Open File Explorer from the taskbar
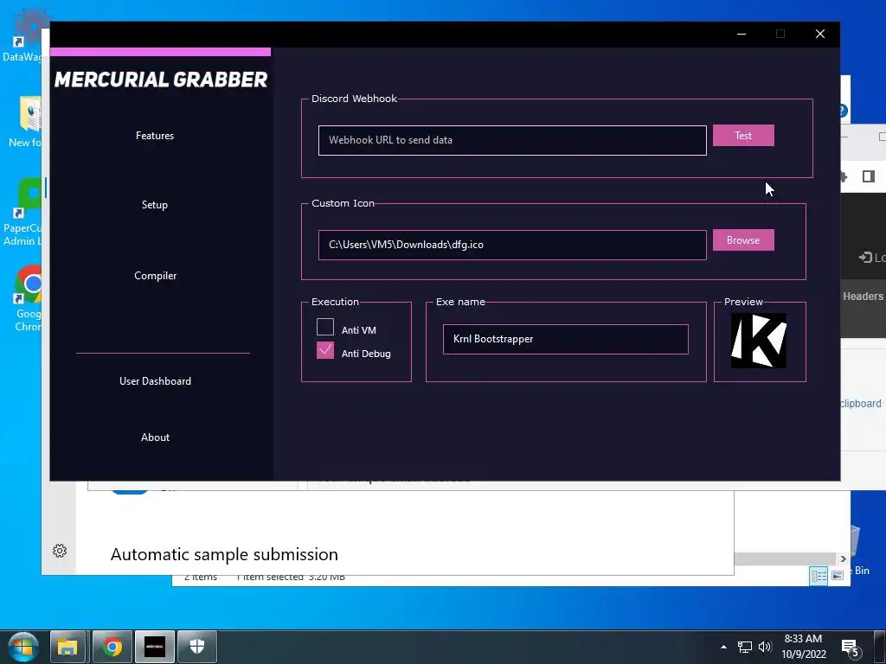 [67, 647]
